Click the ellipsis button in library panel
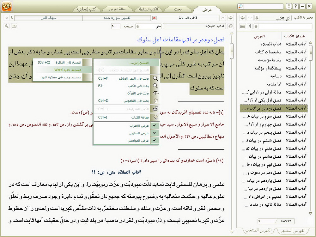 point(250,18)
